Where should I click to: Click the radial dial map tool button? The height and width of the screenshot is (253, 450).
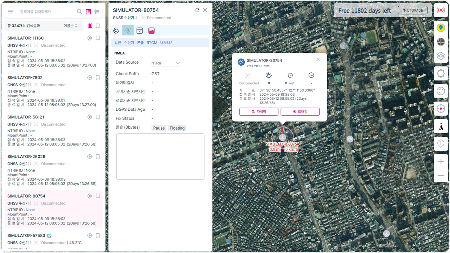441,91
